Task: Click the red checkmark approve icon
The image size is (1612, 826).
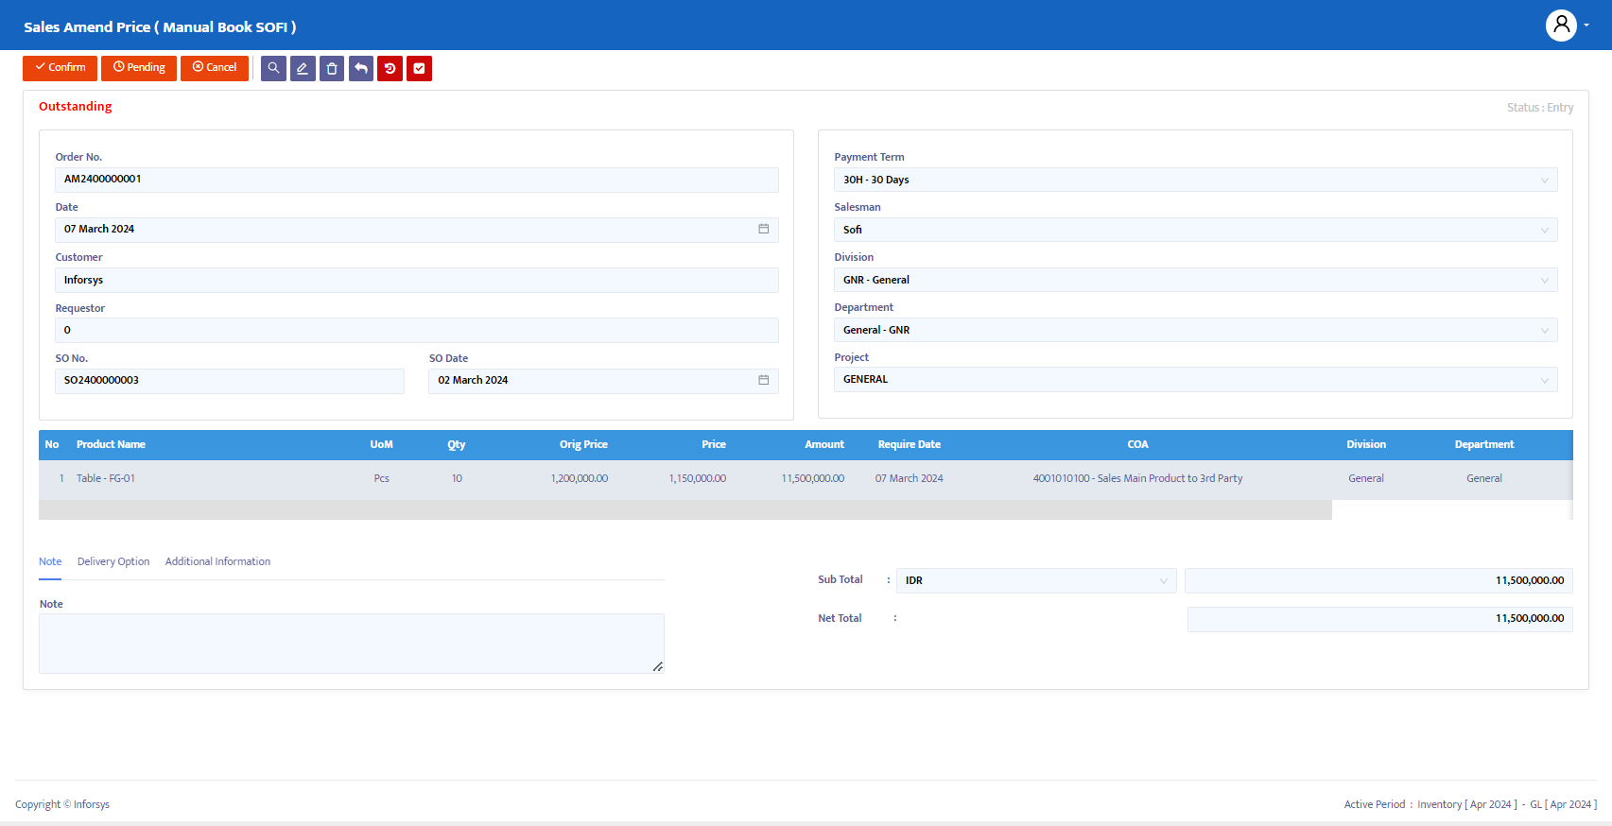Action: [x=419, y=68]
